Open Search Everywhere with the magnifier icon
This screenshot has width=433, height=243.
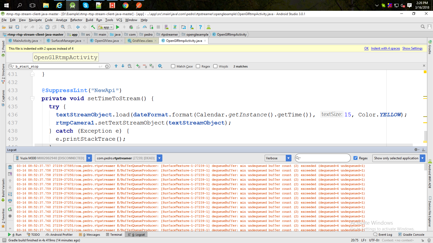click(x=423, y=27)
